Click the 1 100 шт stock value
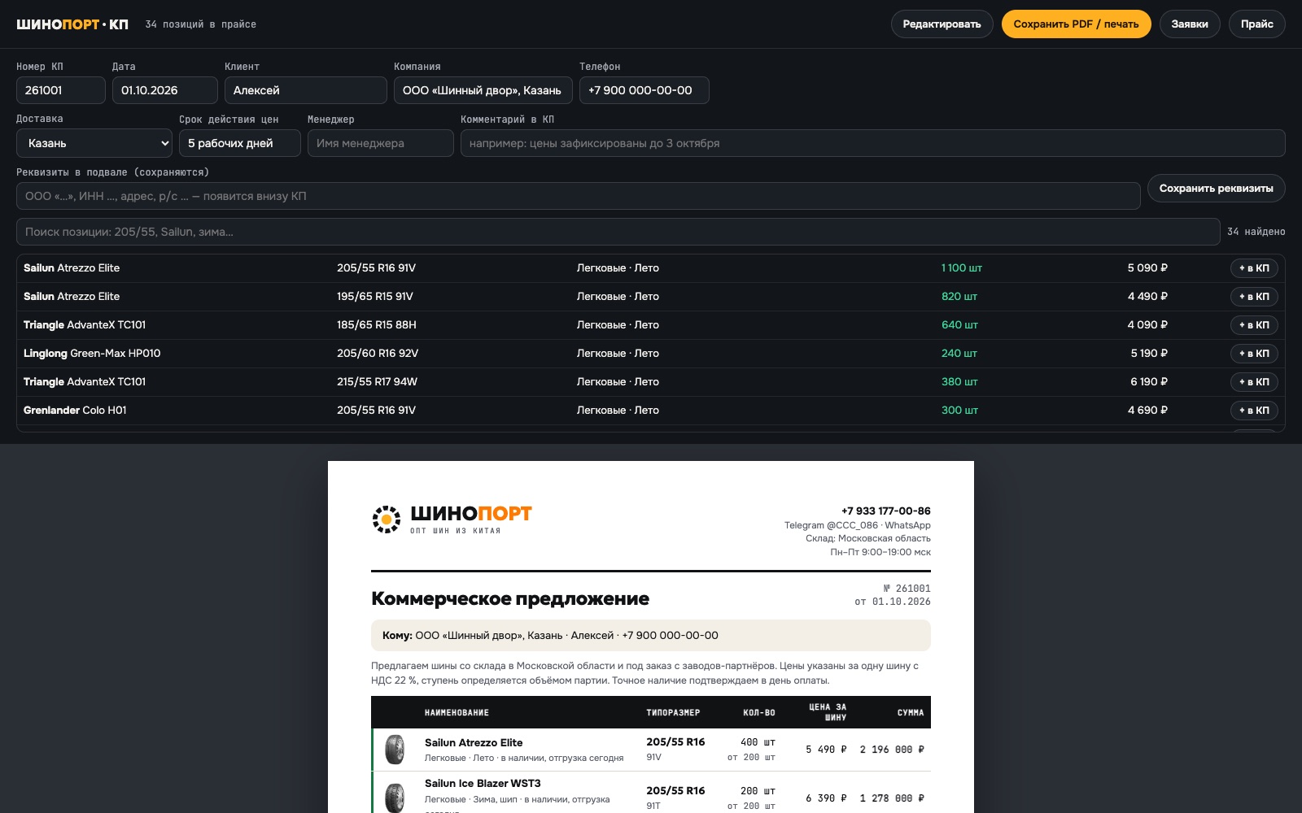Viewport: 1302px width, 813px height. click(962, 268)
